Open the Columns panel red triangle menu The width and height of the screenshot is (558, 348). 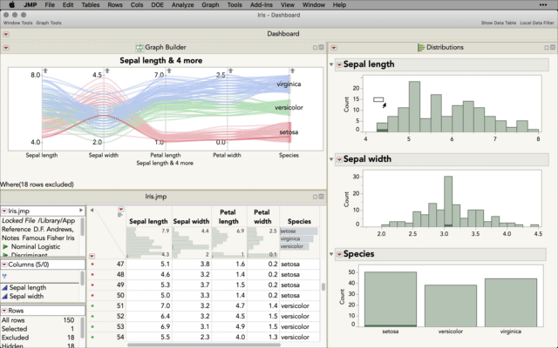[4, 264]
